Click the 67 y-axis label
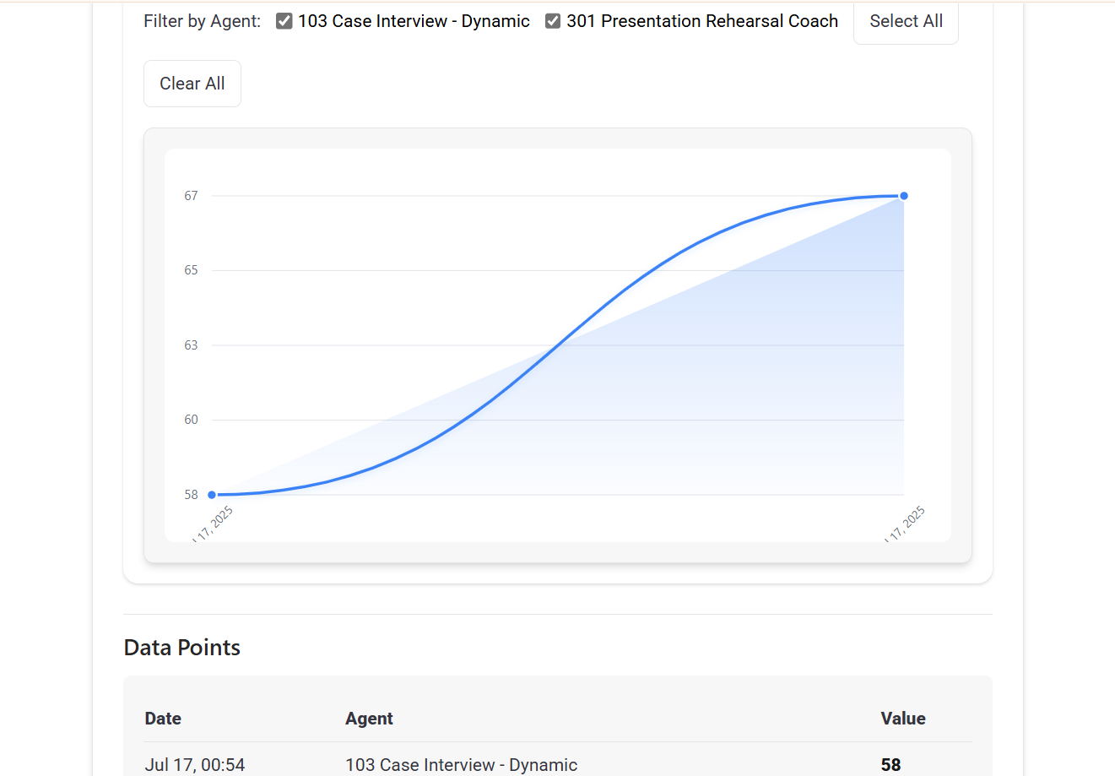1115x776 pixels. (x=191, y=196)
